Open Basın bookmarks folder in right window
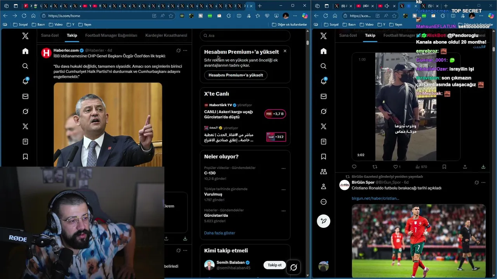Image resolution: width=497 pixels, height=279 pixels. 349,24
